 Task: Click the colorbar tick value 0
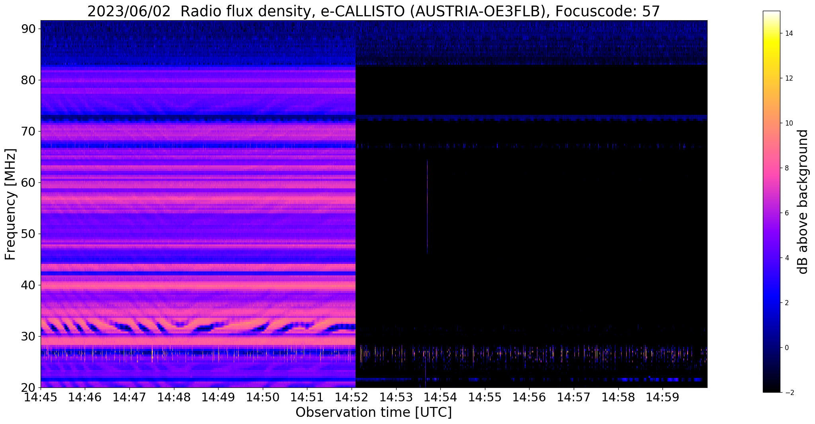point(786,348)
